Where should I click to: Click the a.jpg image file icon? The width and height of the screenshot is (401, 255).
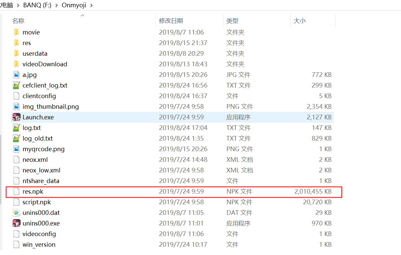(16, 75)
